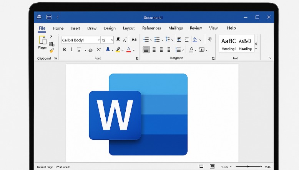Expand the underline style arrow

[85, 50]
